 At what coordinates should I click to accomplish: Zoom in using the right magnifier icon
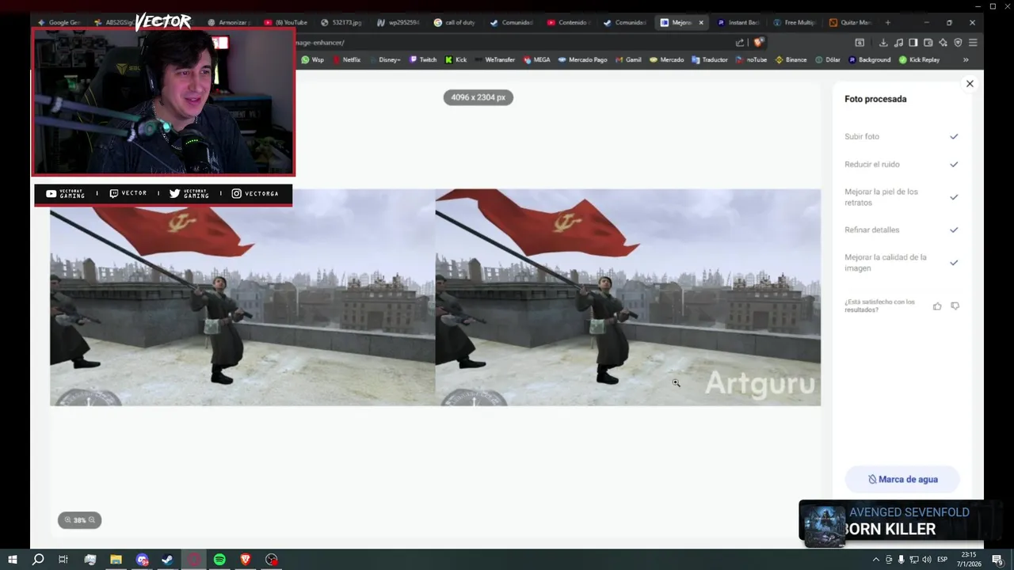91,520
